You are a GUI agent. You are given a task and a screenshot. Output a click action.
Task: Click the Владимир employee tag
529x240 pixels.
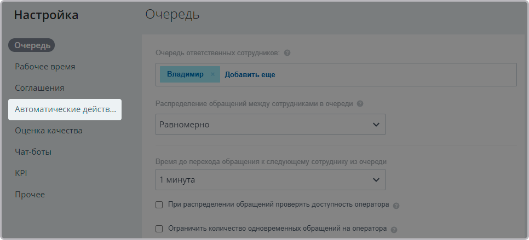185,74
